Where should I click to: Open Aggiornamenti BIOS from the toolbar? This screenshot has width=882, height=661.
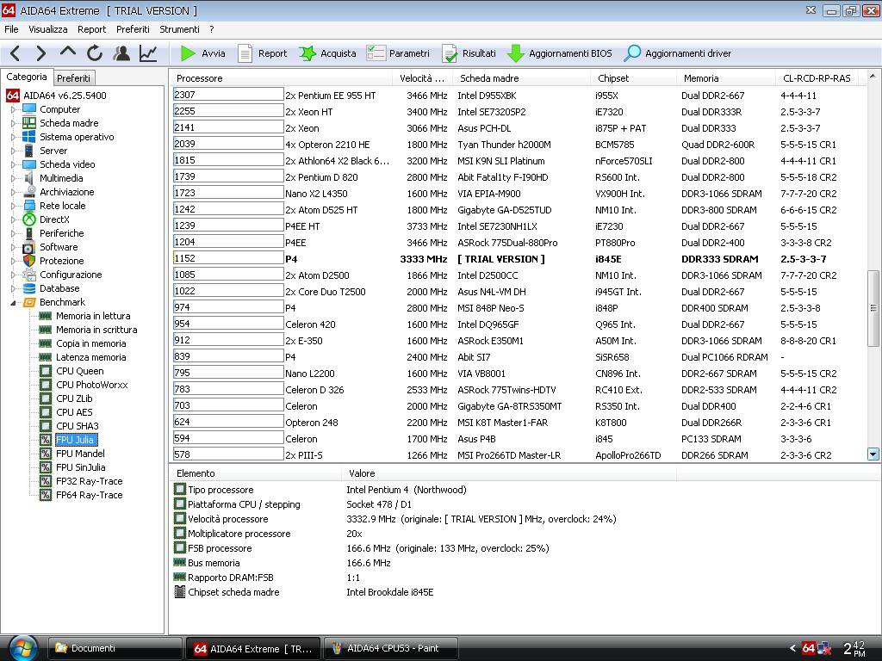tap(560, 53)
